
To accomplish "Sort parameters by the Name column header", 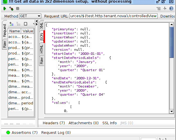I will point(14,31).
